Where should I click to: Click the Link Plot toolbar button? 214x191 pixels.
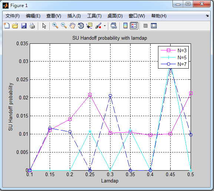click(114, 26)
